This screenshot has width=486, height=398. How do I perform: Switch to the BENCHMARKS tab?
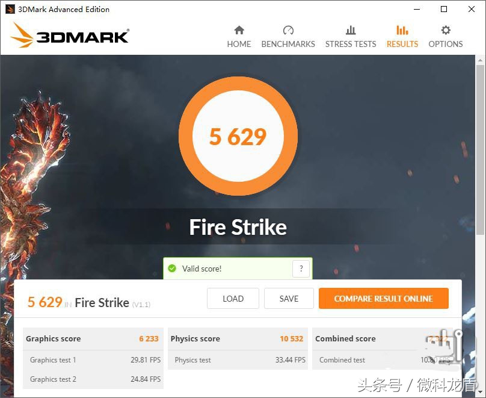[288, 44]
